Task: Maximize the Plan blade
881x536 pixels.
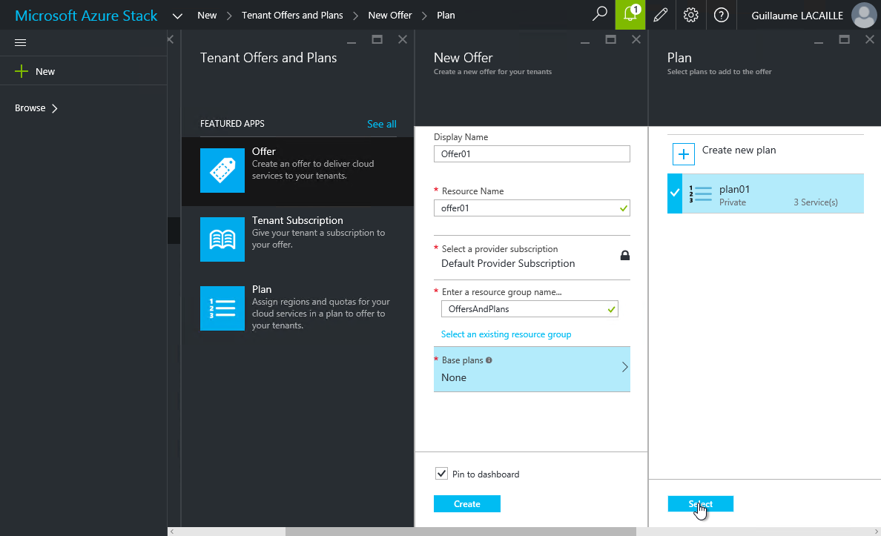Action: [x=844, y=39]
